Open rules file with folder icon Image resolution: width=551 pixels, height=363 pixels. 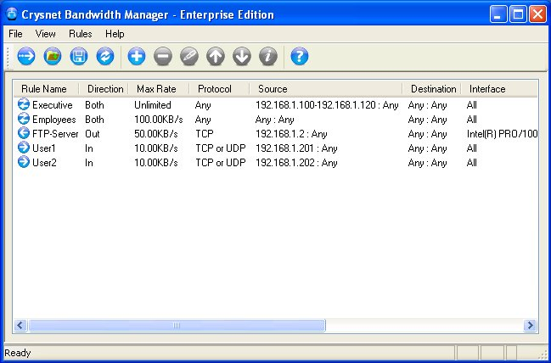(53, 56)
